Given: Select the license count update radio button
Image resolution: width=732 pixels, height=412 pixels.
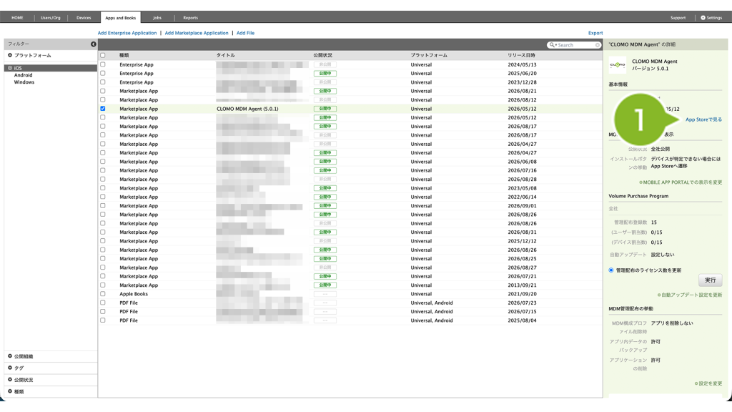Looking at the screenshot, I should [x=611, y=270].
